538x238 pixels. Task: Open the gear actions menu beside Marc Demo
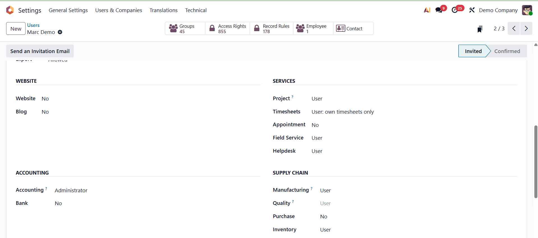(60, 32)
